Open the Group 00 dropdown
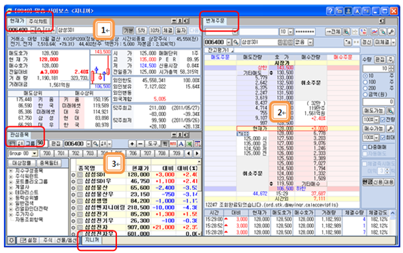 coord(35,153)
